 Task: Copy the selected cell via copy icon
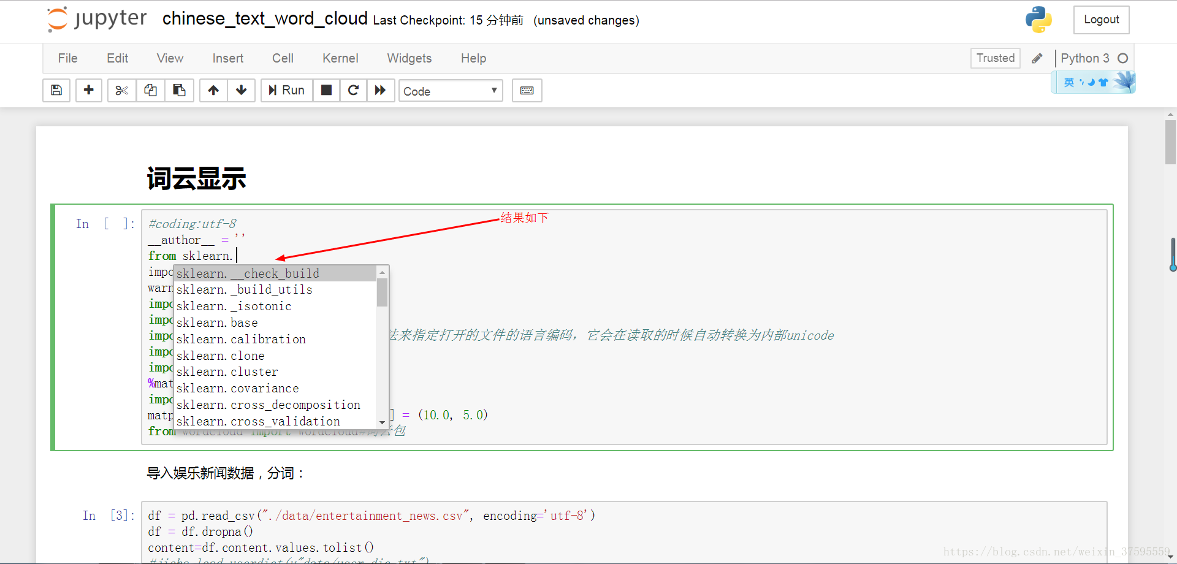pyautogui.click(x=150, y=90)
